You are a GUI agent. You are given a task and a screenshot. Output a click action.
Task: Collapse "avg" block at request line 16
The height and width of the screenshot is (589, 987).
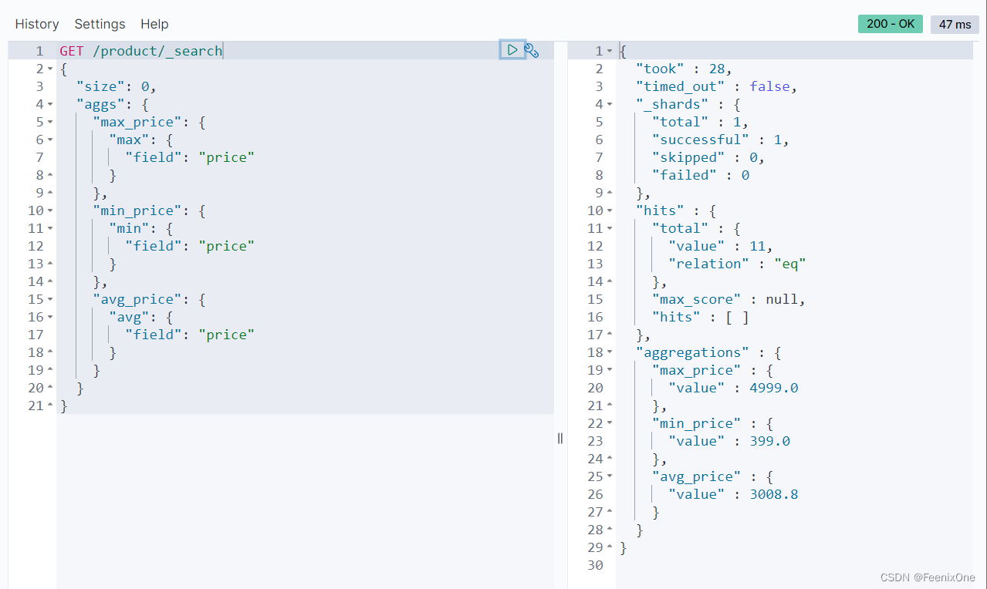50,318
